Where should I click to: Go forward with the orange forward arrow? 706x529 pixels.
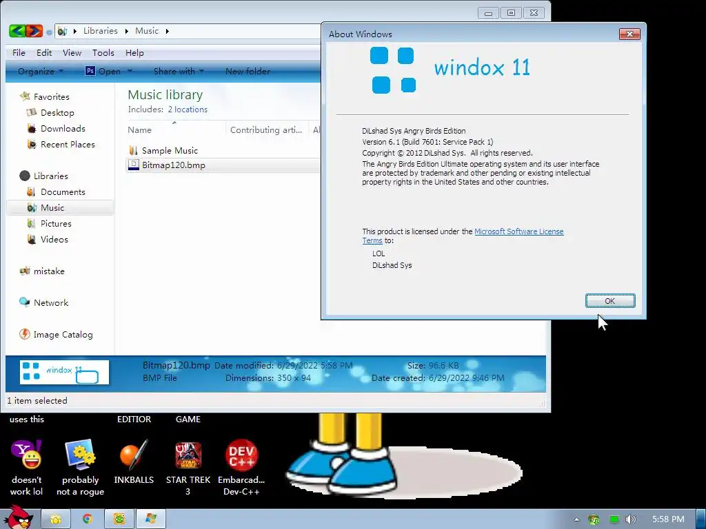[34, 31]
